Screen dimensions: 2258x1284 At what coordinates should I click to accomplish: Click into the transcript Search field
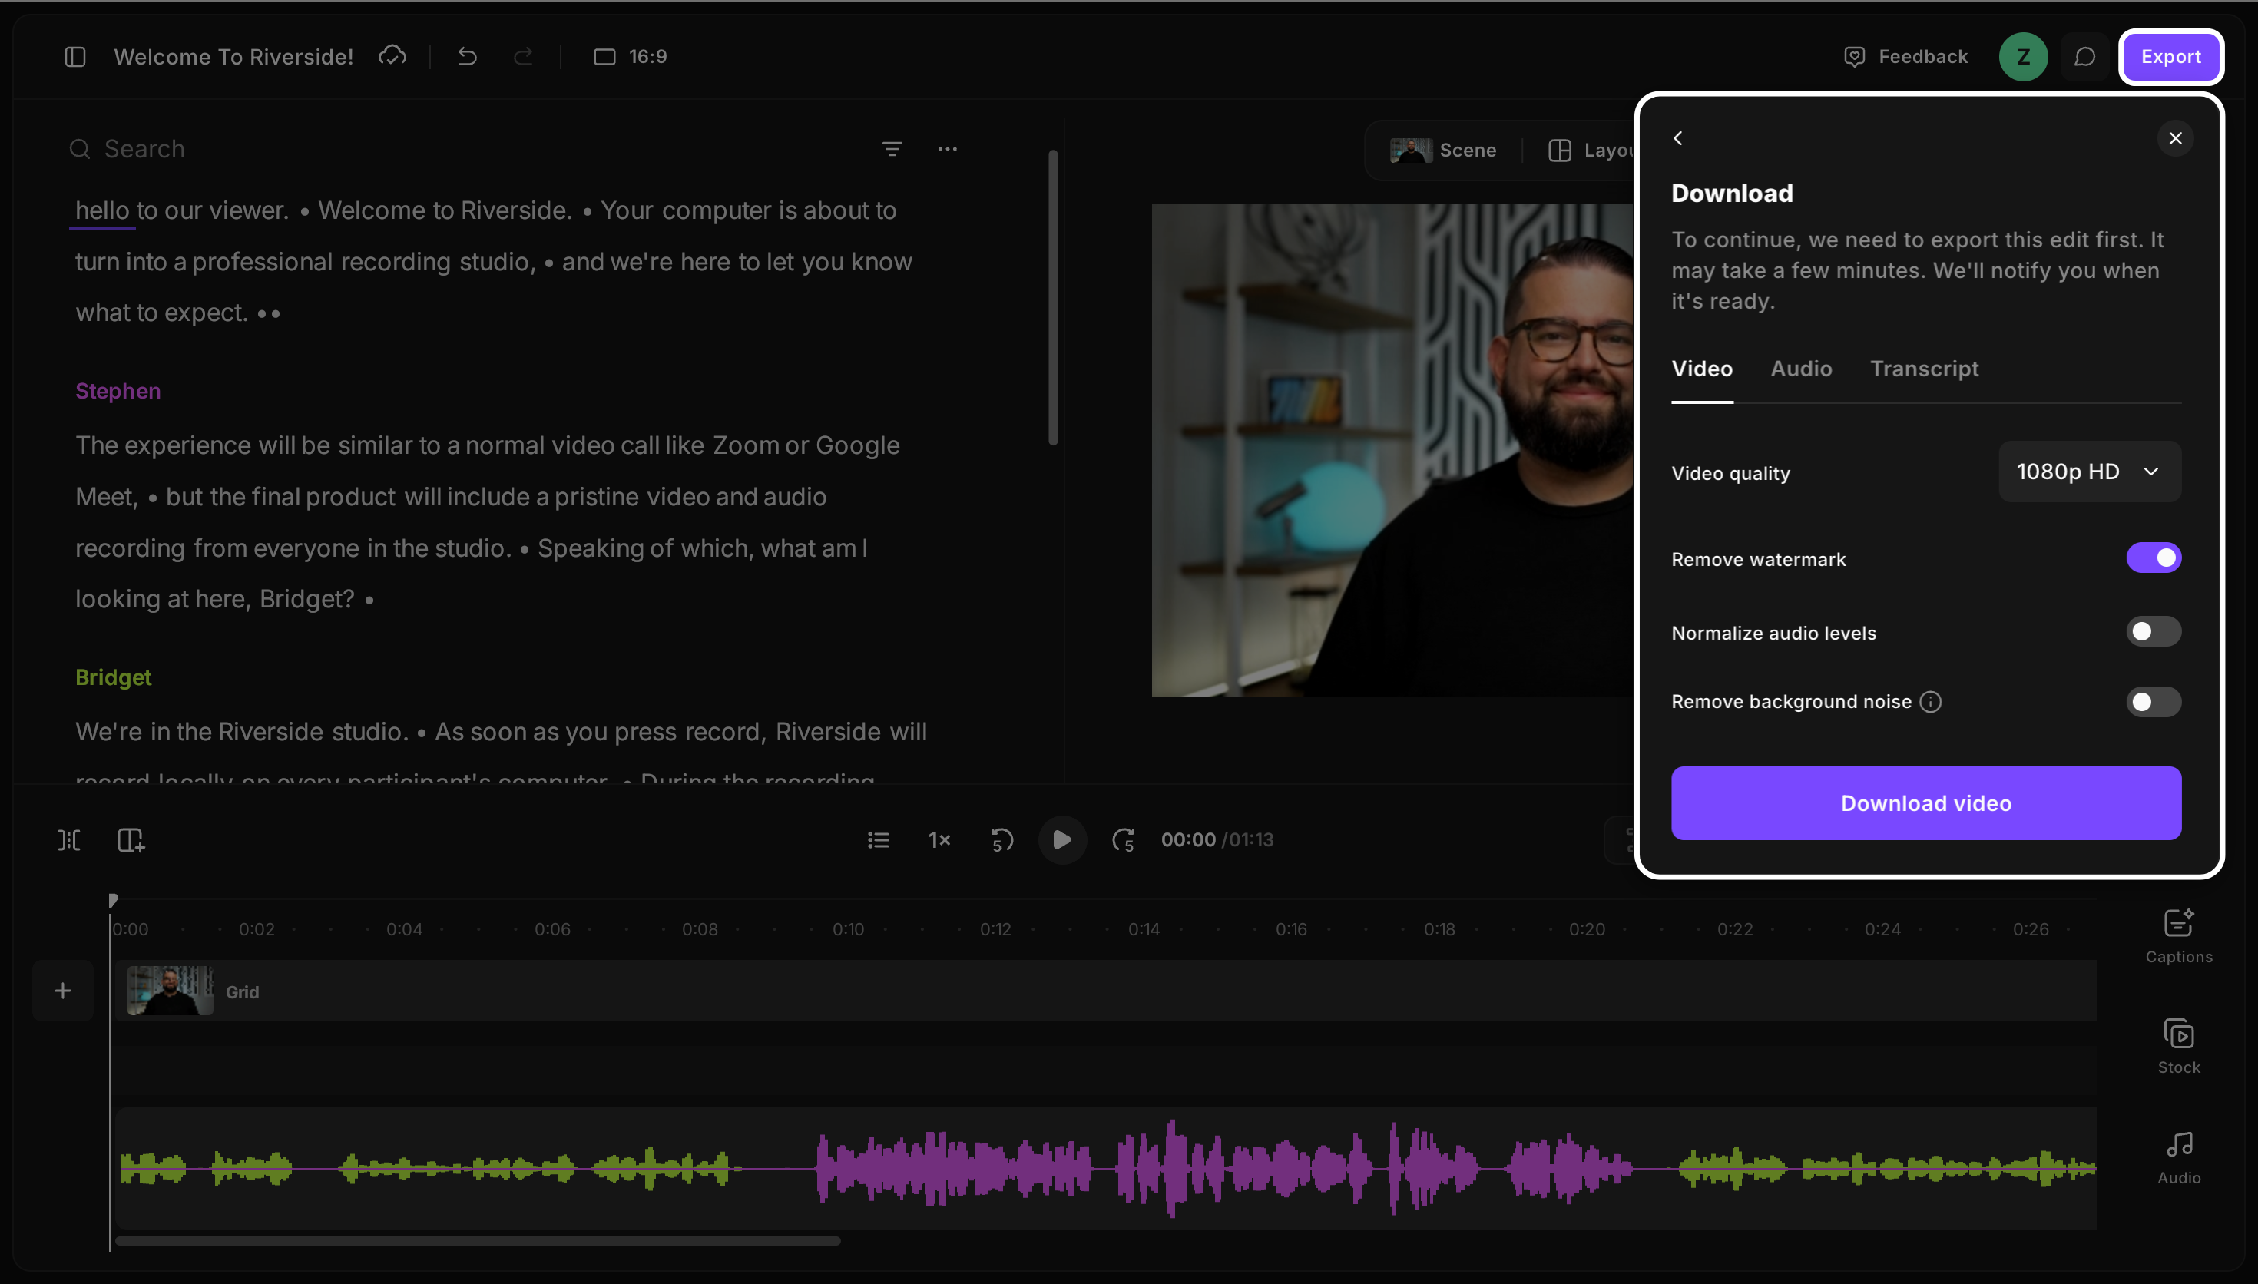(467, 149)
